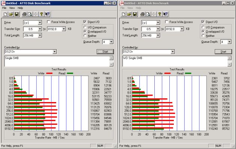The image size is (236, 149).
Task: Enable Force Write Access in left window
Action: [48, 22]
